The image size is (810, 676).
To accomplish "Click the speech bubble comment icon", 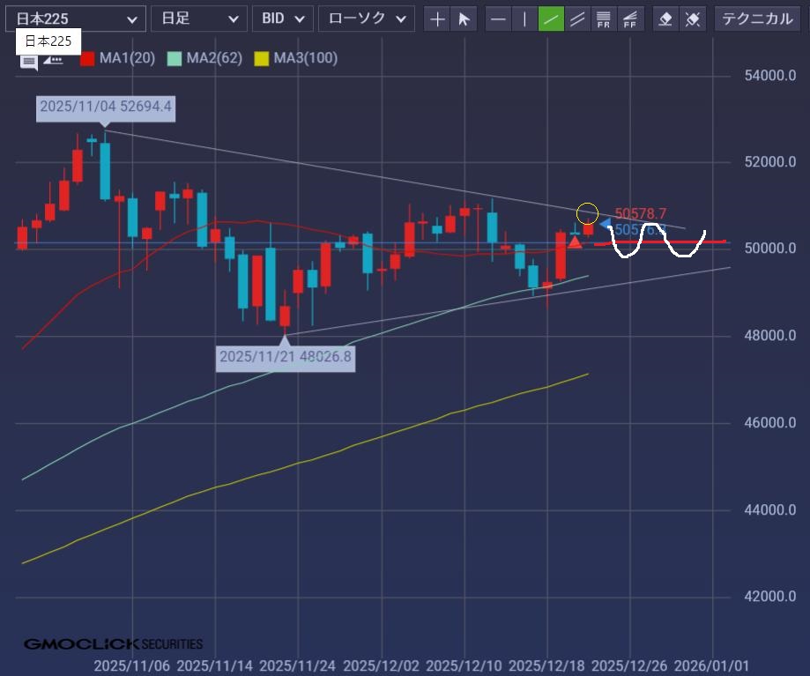I will tap(29, 60).
